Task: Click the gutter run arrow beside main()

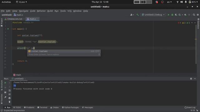Action: 8,29
